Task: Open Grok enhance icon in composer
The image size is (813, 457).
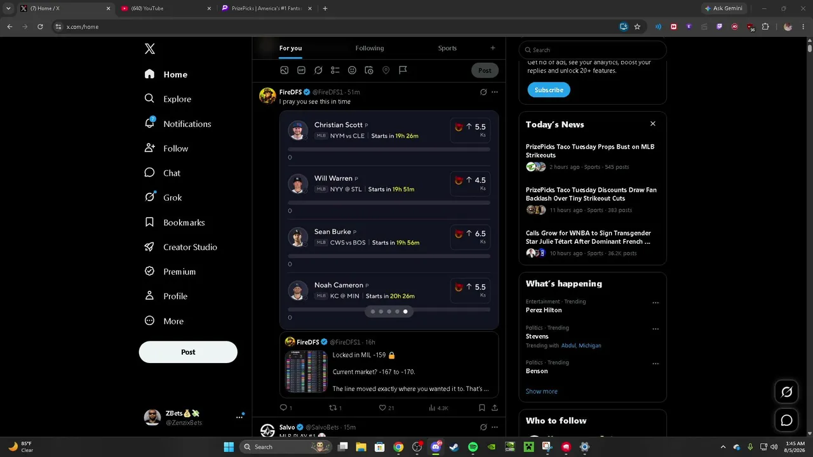Action: coord(318,70)
